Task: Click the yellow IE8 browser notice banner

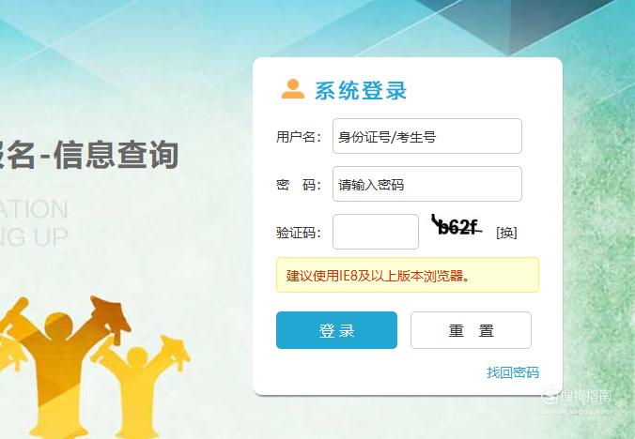Action: coord(408,275)
